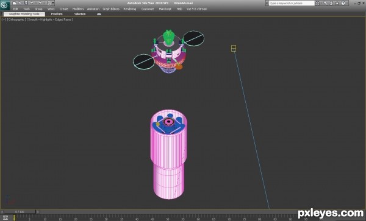366x221 pixels.
Task: Click the viewport [+] general menu label
Action: click(x=4, y=19)
